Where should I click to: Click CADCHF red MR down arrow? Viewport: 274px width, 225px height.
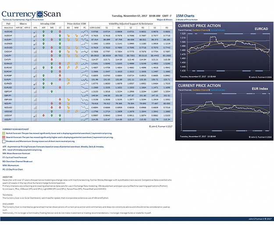[x=52, y=52]
